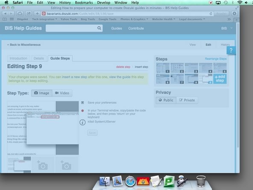
Task: Click the Share button in Safari toolbar
Action: pos(28,14)
